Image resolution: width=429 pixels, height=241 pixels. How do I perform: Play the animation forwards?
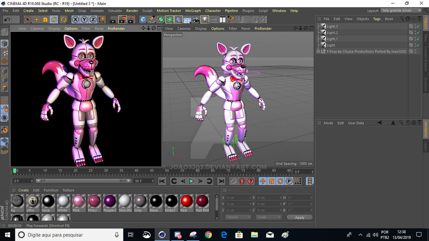(x=191, y=181)
